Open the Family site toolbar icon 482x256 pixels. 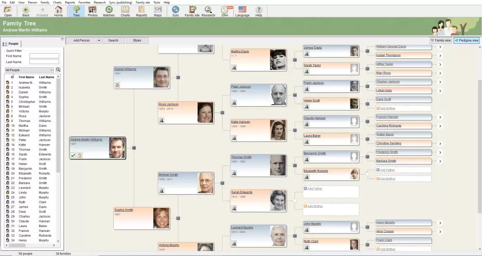point(192,11)
